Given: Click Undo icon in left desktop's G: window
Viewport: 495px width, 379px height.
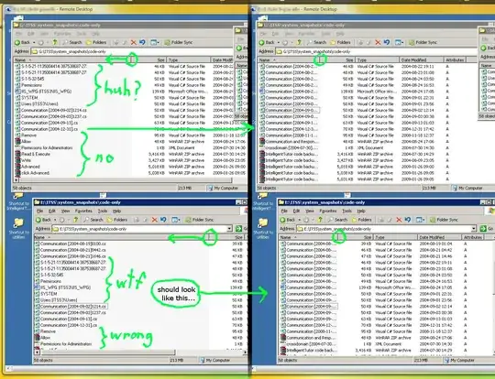Looking at the screenshot, I should [142, 42].
